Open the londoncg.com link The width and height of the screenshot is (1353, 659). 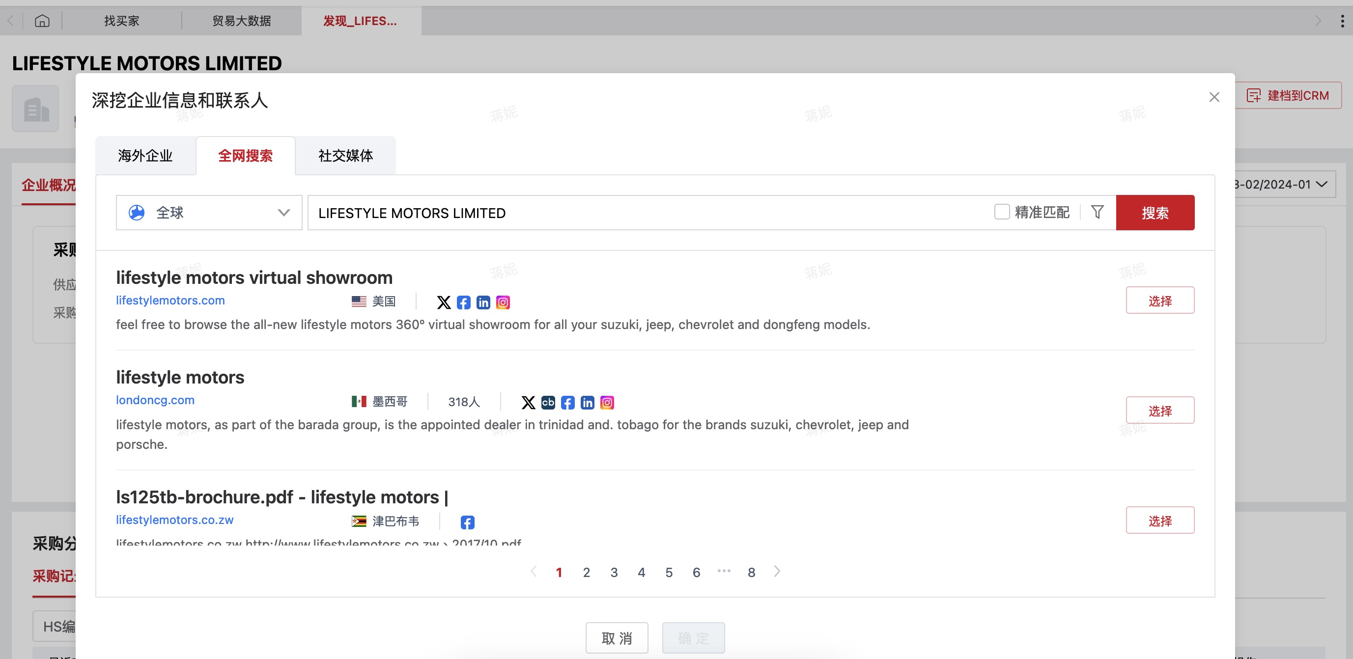pos(155,400)
